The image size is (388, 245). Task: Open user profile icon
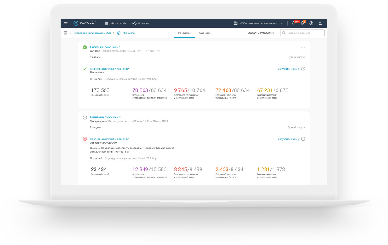click(320, 23)
